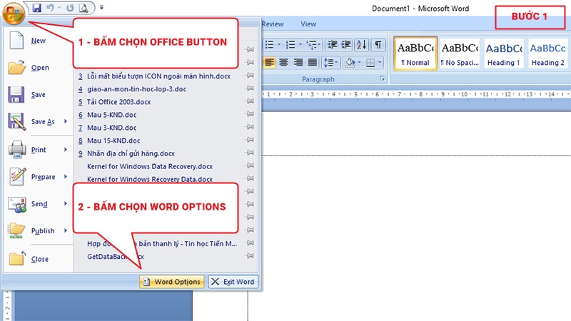Toggle pin beside Tải Office 2003.docx

click(250, 102)
